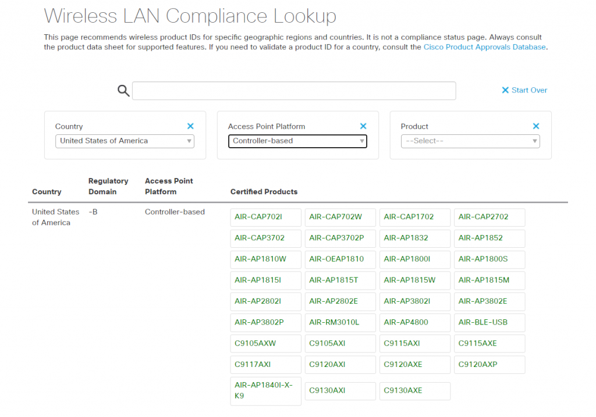This screenshot has width=596, height=417.
Task: Click the Start Over link
Action: pos(524,90)
